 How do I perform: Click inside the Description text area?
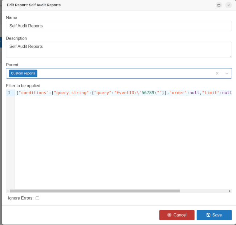119,49
